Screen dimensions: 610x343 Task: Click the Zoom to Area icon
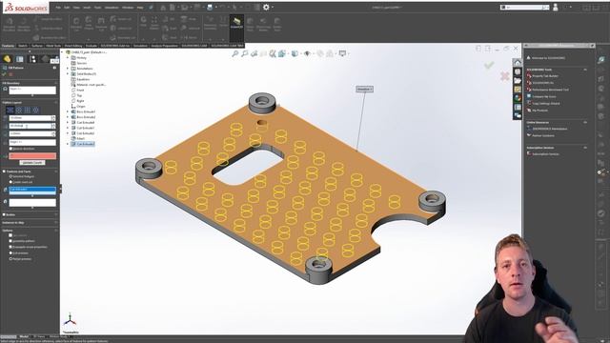245,53
